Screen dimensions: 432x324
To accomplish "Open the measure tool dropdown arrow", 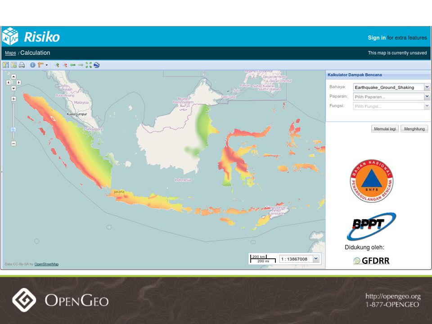I will 46,65.
